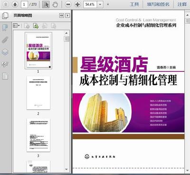
Task: Choose the Select tool cursor icon
Action: [46, 4]
